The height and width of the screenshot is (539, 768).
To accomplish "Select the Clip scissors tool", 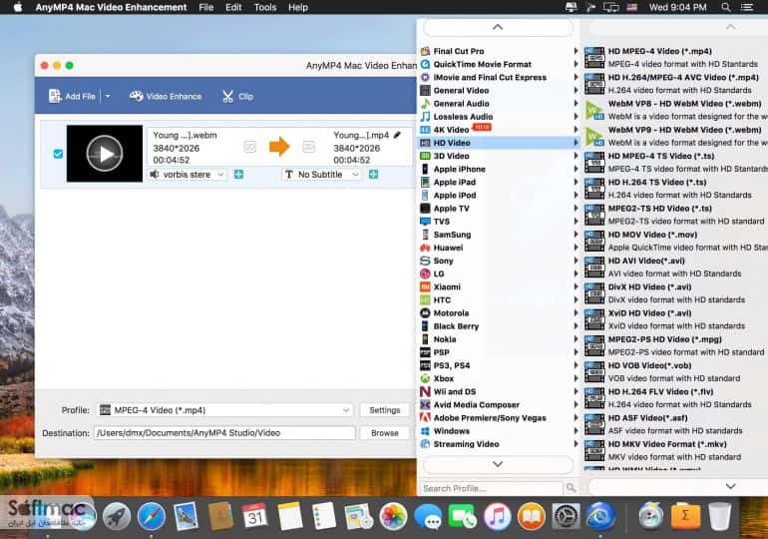I will coord(237,96).
